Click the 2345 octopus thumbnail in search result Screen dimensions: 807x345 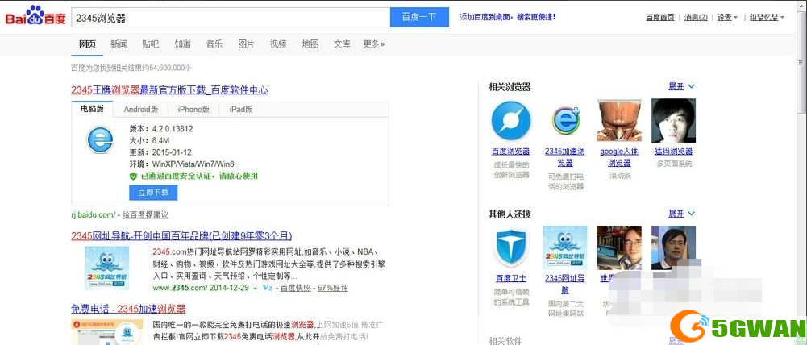pos(106,268)
